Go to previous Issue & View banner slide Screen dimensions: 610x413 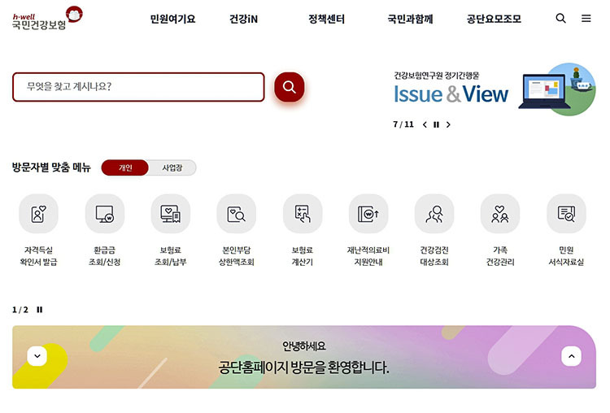425,125
